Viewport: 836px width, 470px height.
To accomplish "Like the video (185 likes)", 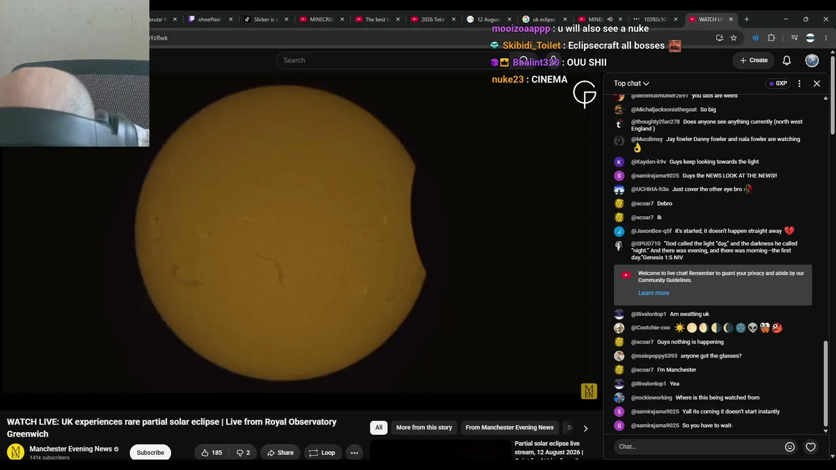I will coord(212,452).
